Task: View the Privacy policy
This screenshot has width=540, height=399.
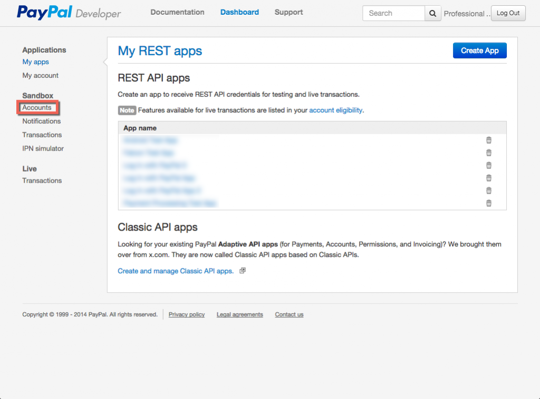Action: (x=187, y=314)
